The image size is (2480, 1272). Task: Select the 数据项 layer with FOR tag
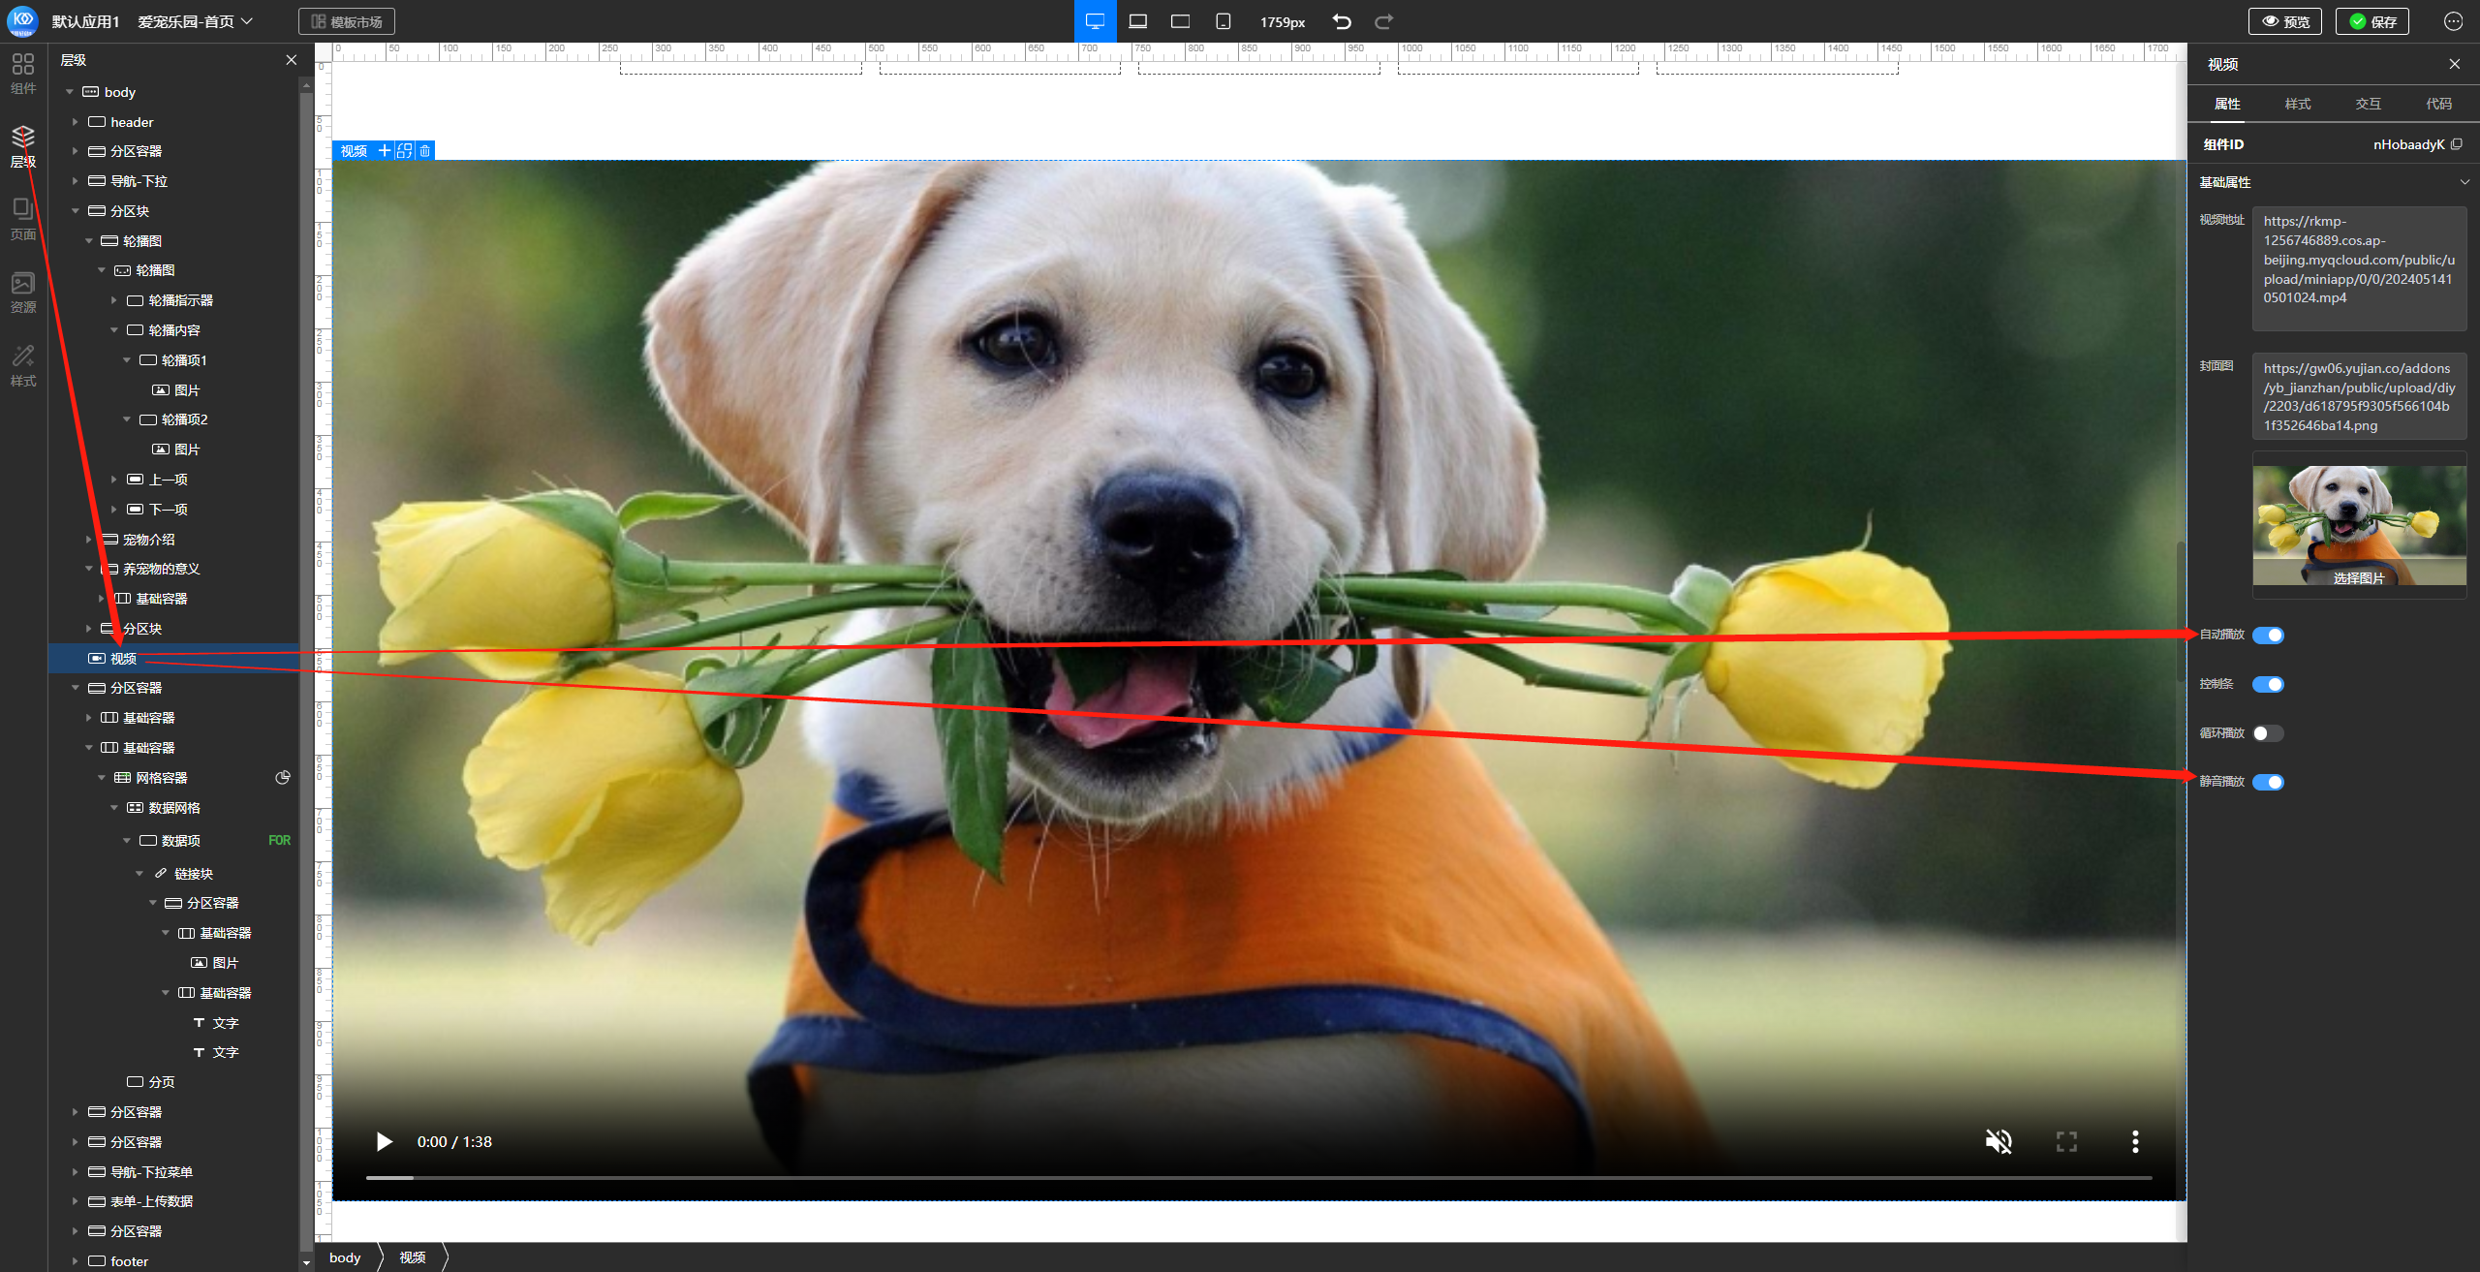[x=174, y=841]
